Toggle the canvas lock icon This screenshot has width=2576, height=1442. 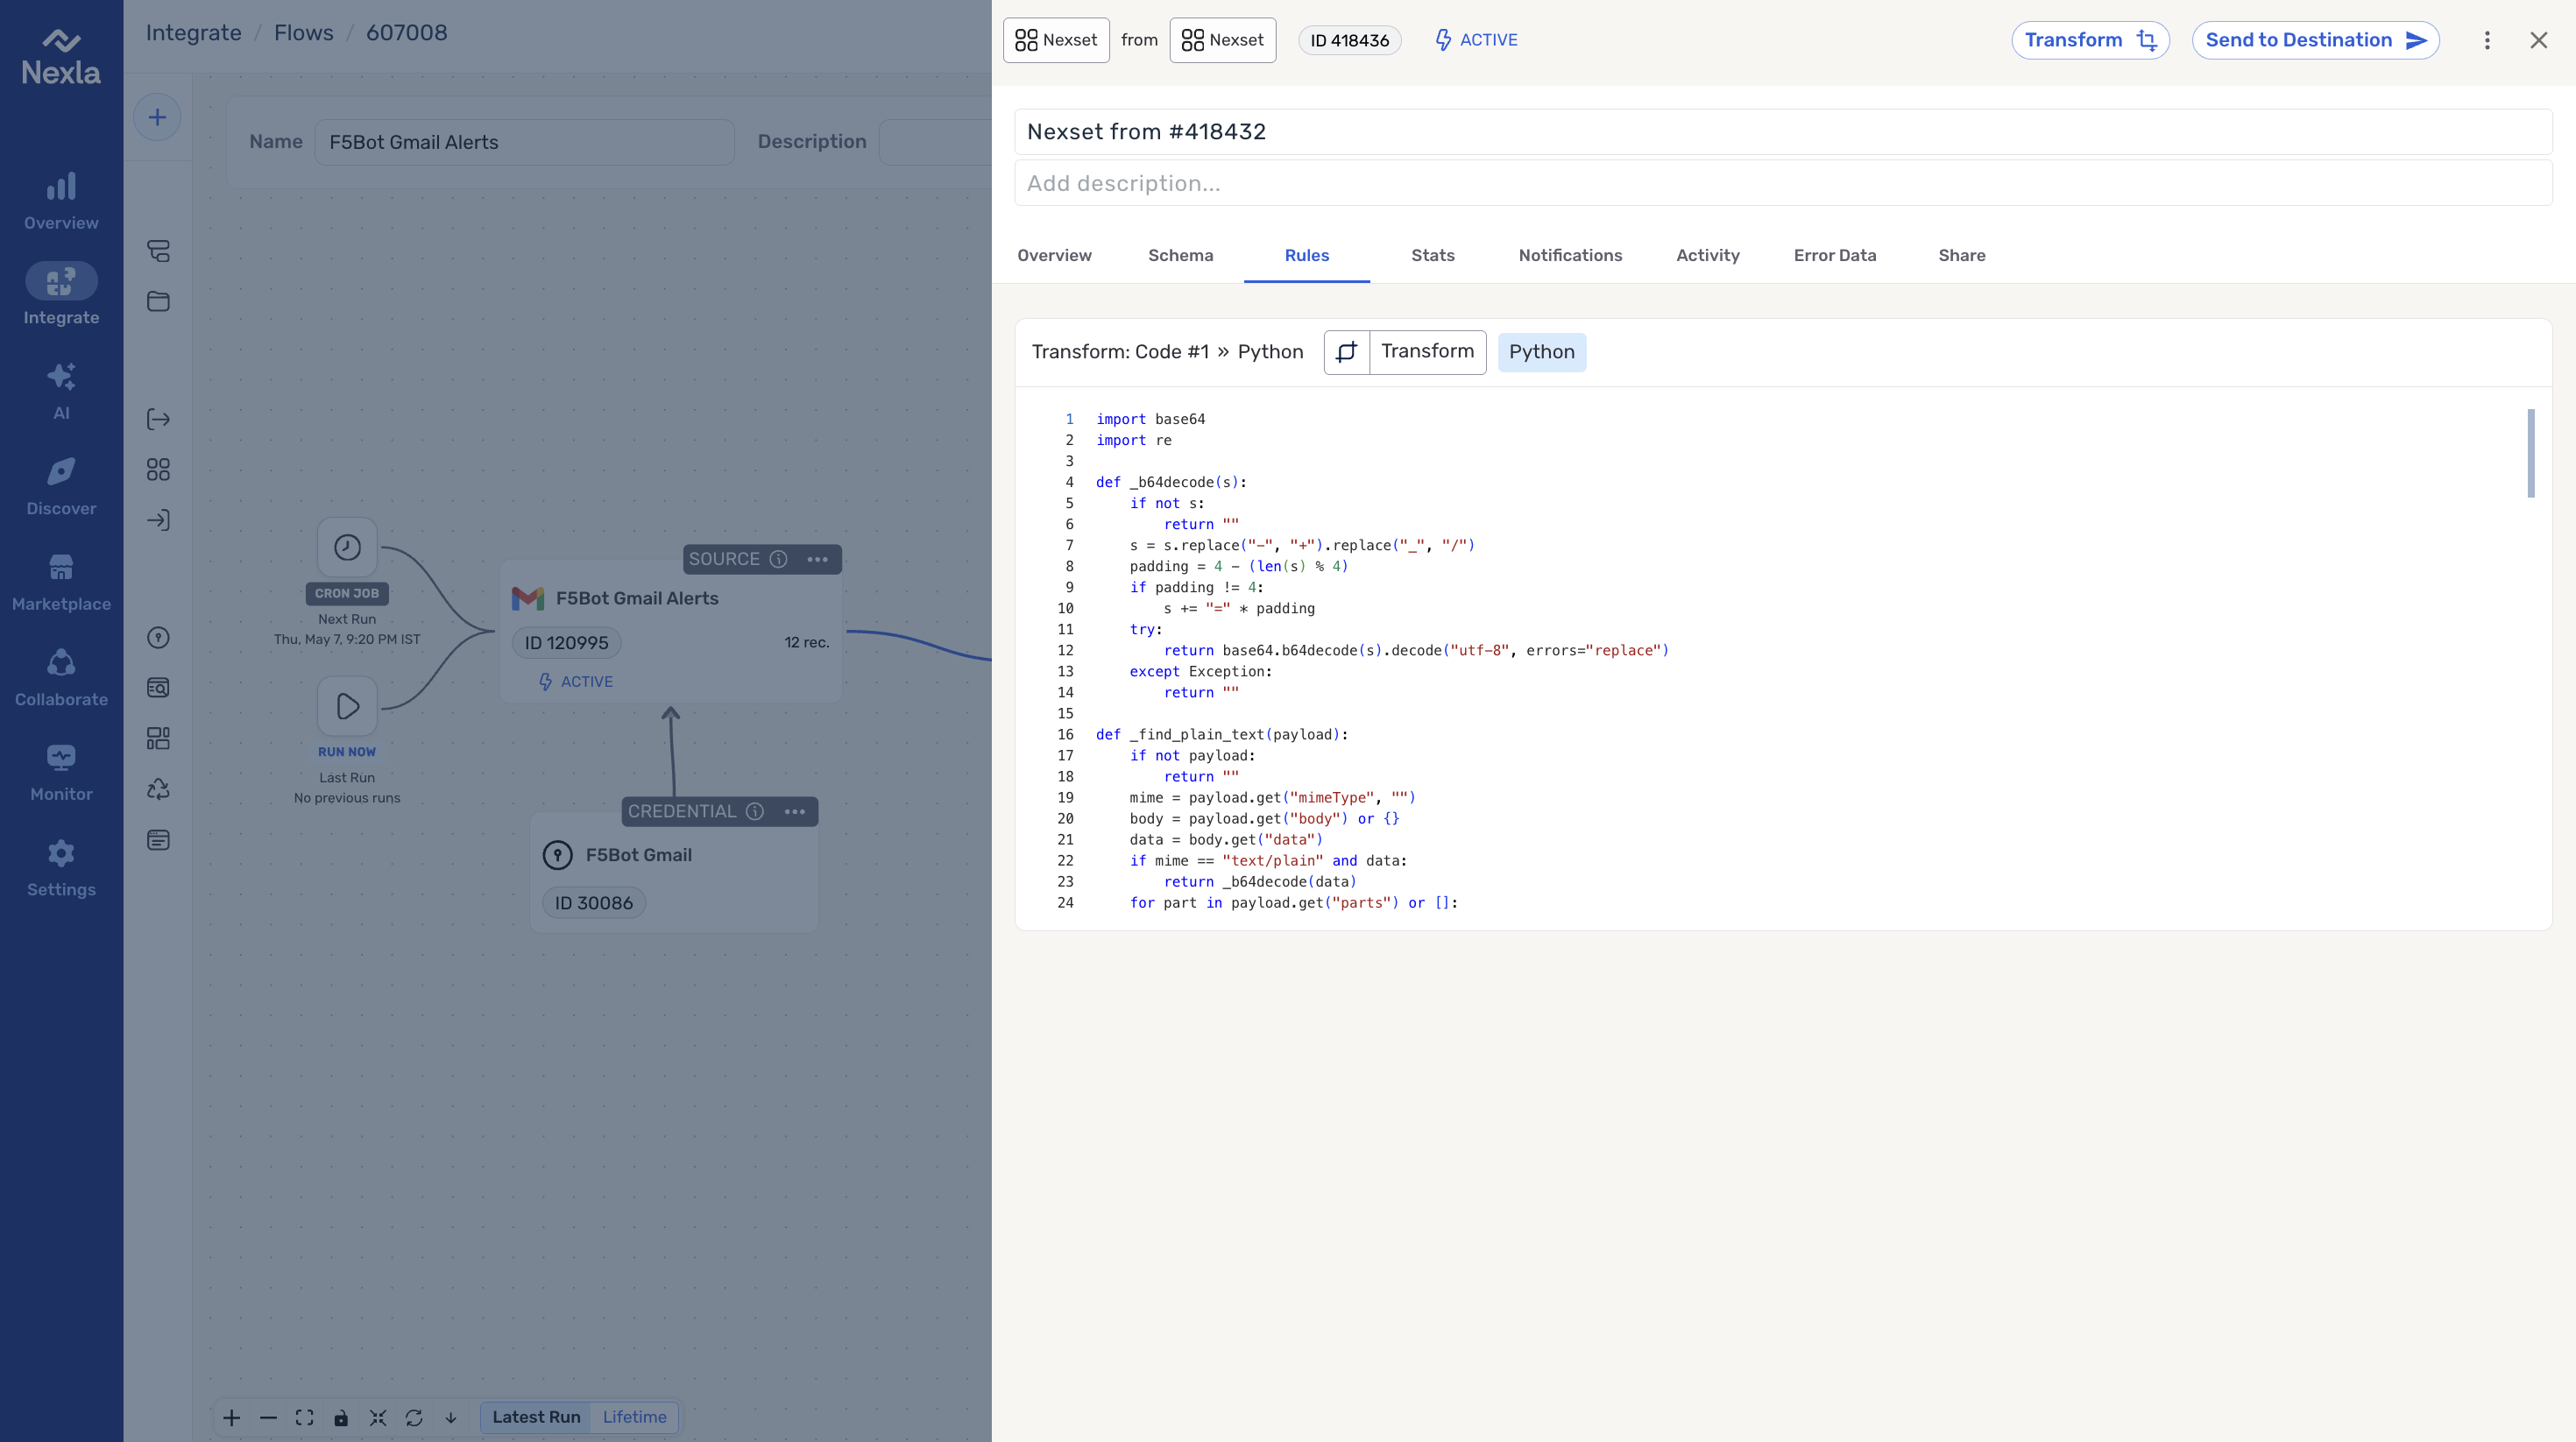tap(341, 1417)
